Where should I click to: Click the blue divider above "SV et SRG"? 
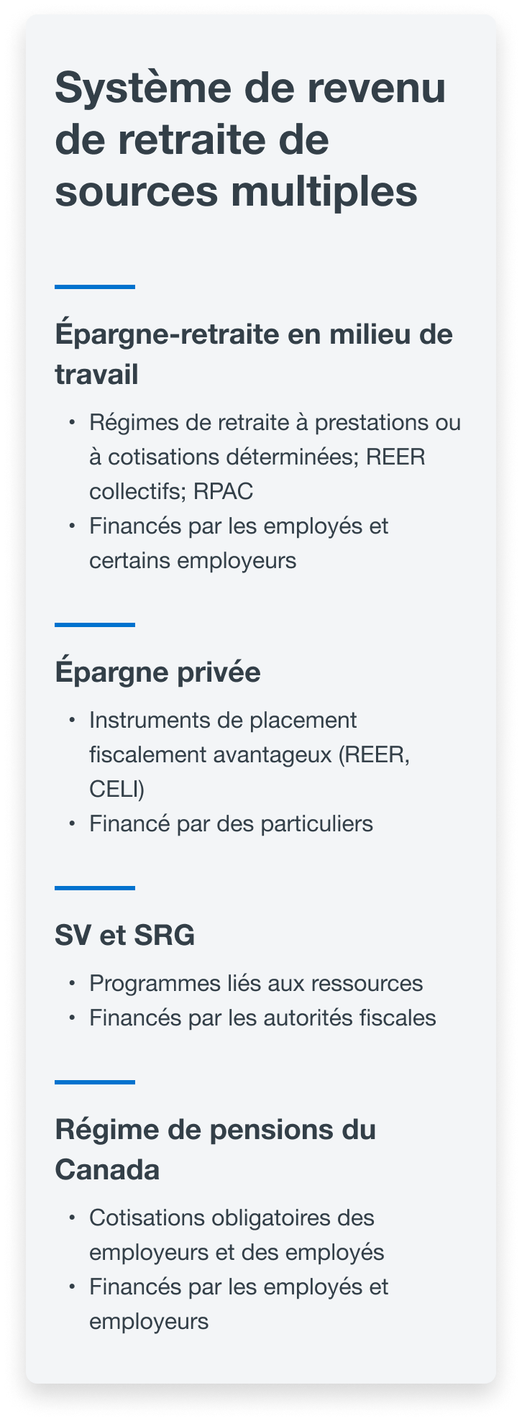95,888
